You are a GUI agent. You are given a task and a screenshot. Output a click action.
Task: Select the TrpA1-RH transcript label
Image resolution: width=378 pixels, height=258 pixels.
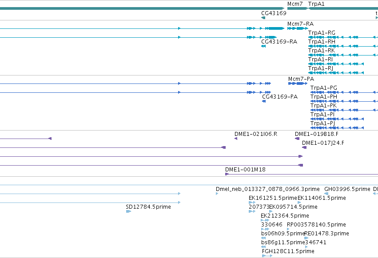point(322,41)
